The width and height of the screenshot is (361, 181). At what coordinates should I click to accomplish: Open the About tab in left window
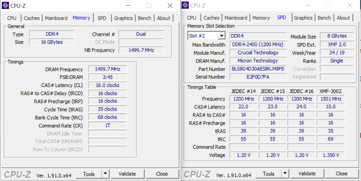click(x=164, y=18)
